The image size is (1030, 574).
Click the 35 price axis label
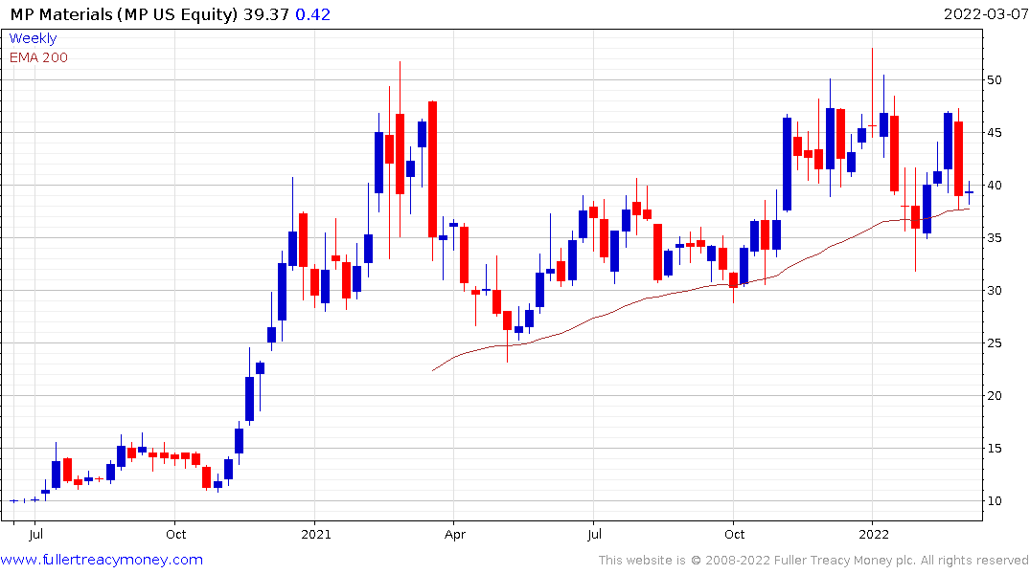click(994, 237)
